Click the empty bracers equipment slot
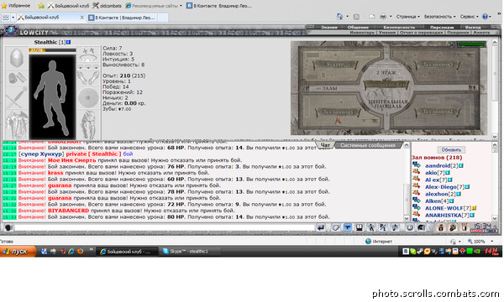The height and width of the screenshot is (302, 504). (x=17, y=78)
